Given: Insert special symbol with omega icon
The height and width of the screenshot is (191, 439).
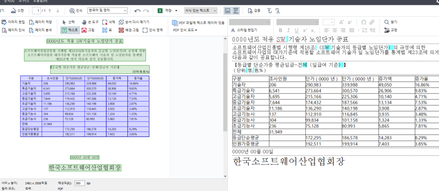Looking at the screenshot, I should [x=364, y=22].
